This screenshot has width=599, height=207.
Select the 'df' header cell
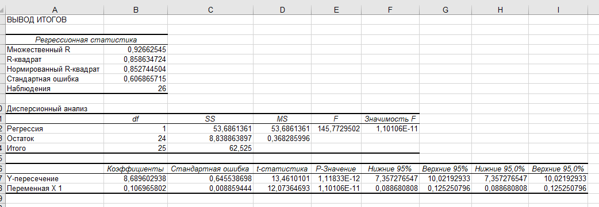coord(136,119)
